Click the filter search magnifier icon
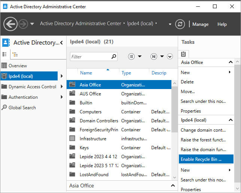Screen dimensions: 241x193 tap(114, 56)
